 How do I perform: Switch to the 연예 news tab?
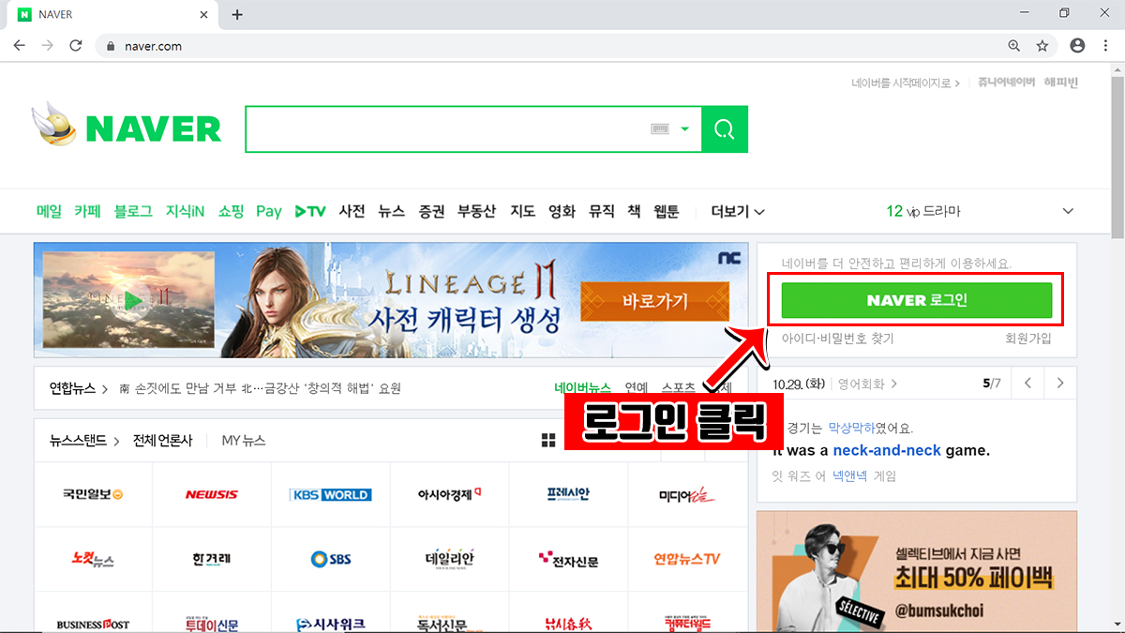click(637, 388)
